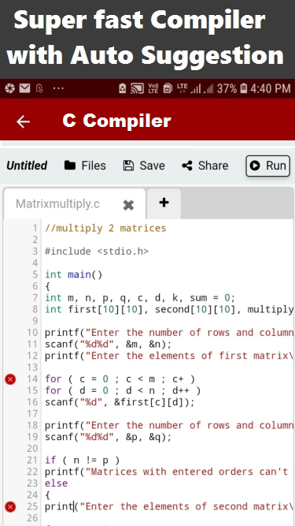Close the Matrixmultiply.c tab

pos(128,204)
